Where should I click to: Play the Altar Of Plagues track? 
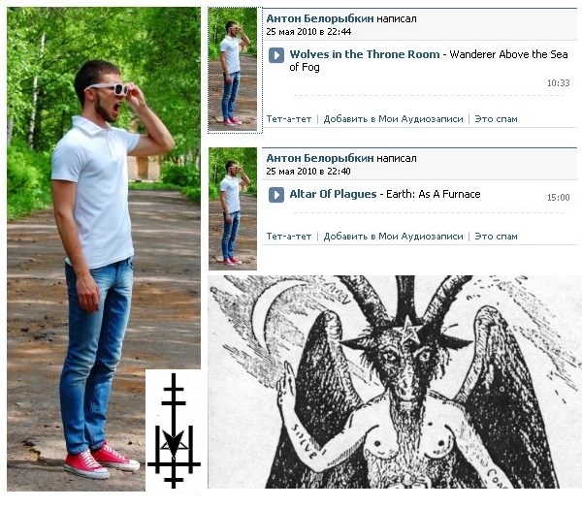(276, 195)
